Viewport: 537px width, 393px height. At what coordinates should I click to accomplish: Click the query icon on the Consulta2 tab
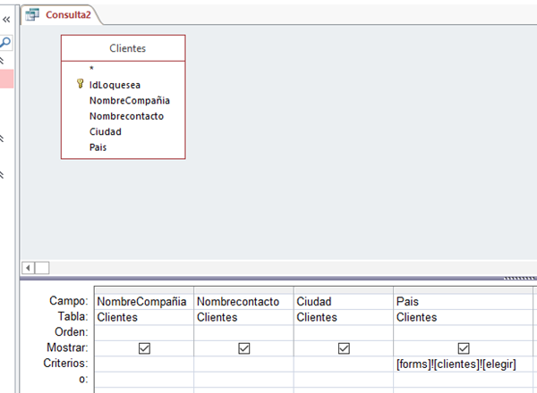[x=33, y=15]
